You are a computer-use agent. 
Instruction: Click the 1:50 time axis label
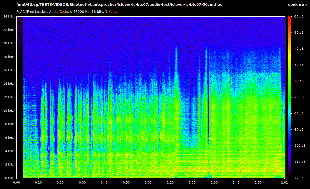tap(258, 182)
